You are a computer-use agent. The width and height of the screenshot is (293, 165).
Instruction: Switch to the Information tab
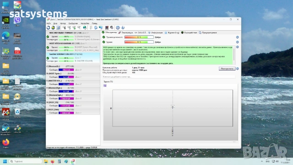click(x=156, y=33)
